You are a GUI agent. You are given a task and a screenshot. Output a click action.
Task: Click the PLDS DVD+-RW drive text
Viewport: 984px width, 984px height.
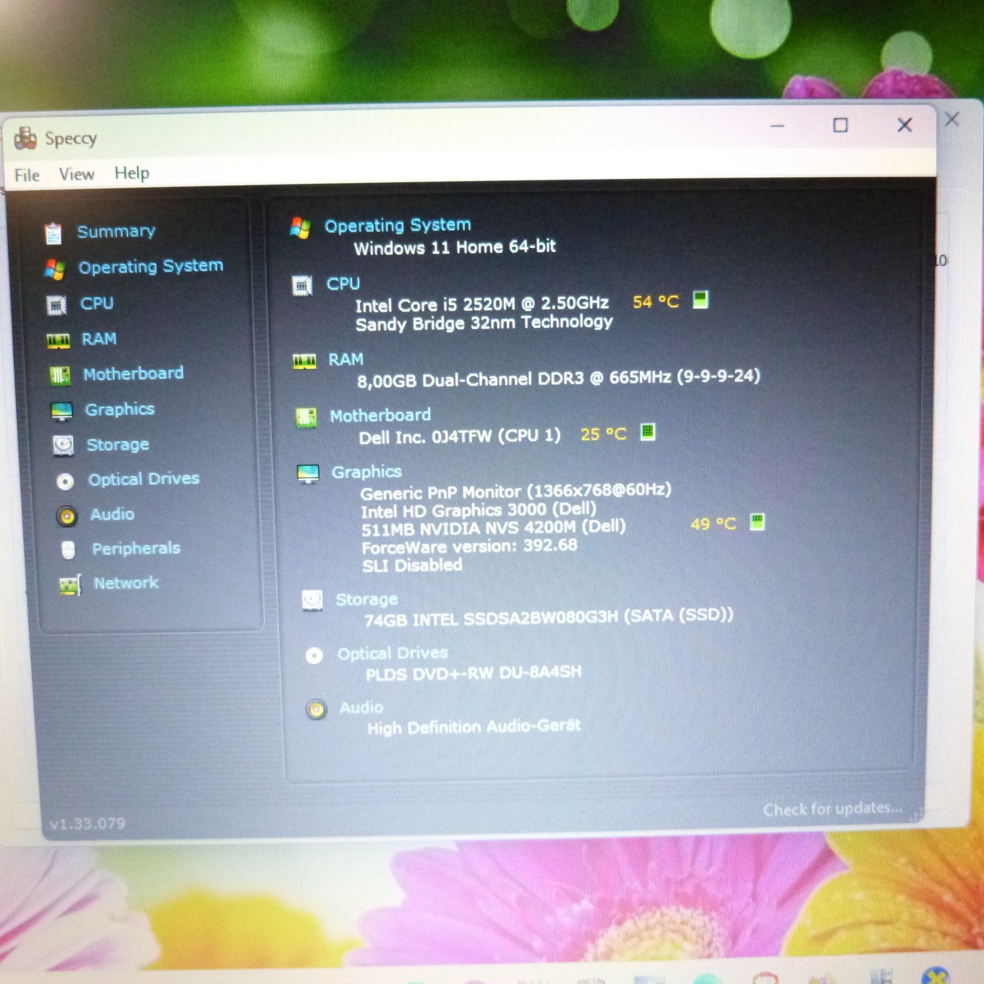[474, 673]
